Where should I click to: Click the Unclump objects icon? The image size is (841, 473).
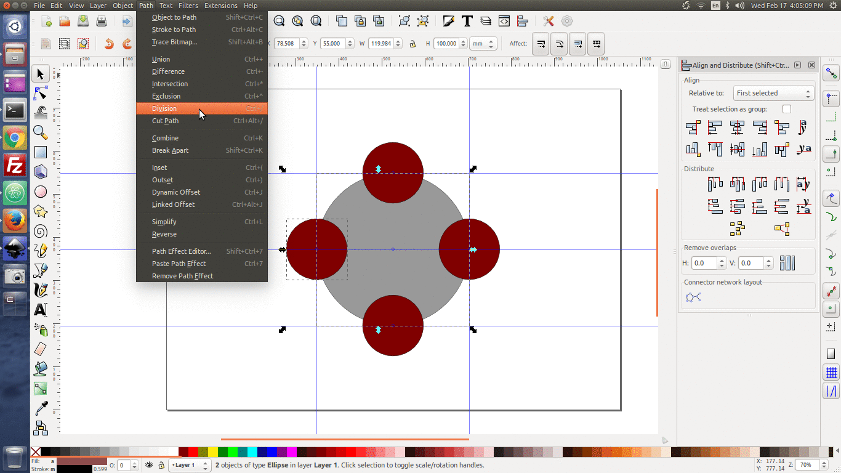[x=782, y=229]
